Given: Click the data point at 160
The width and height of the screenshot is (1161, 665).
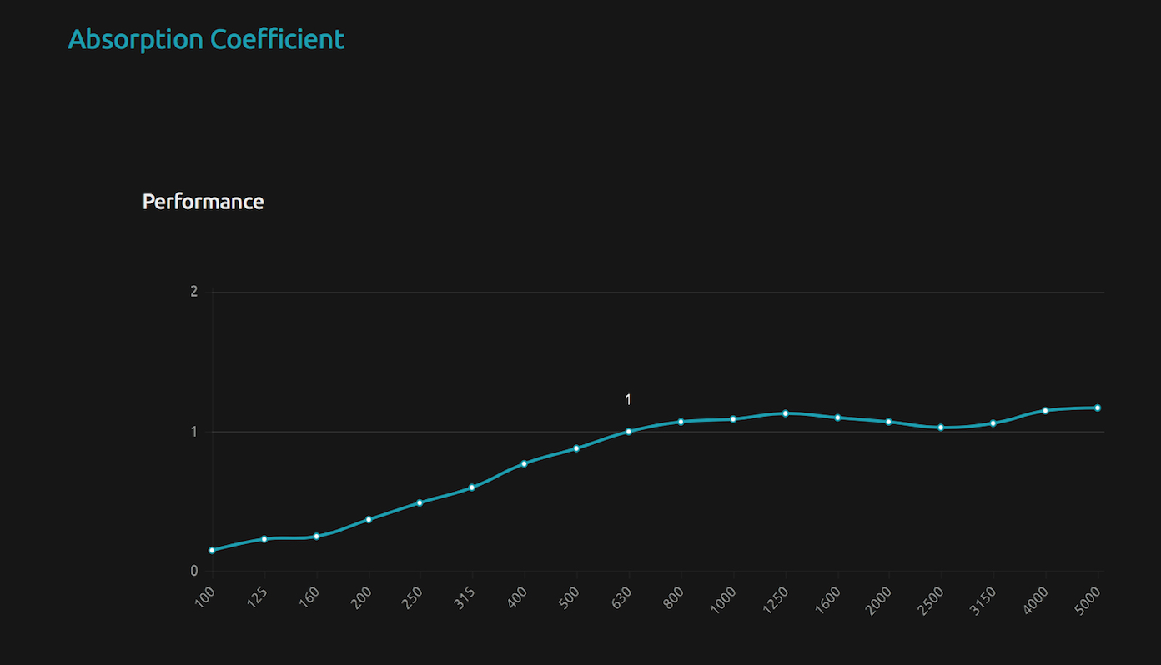Looking at the screenshot, I should [316, 537].
